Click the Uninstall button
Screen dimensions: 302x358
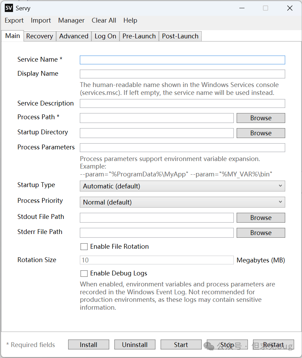click(x=135, y=345)
